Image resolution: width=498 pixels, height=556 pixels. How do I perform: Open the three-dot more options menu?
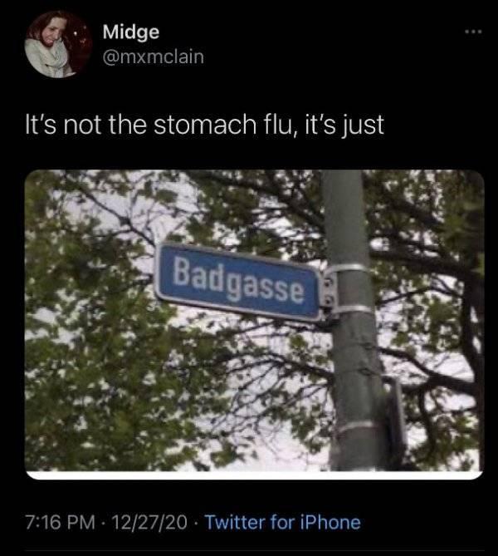pos(474,32)
